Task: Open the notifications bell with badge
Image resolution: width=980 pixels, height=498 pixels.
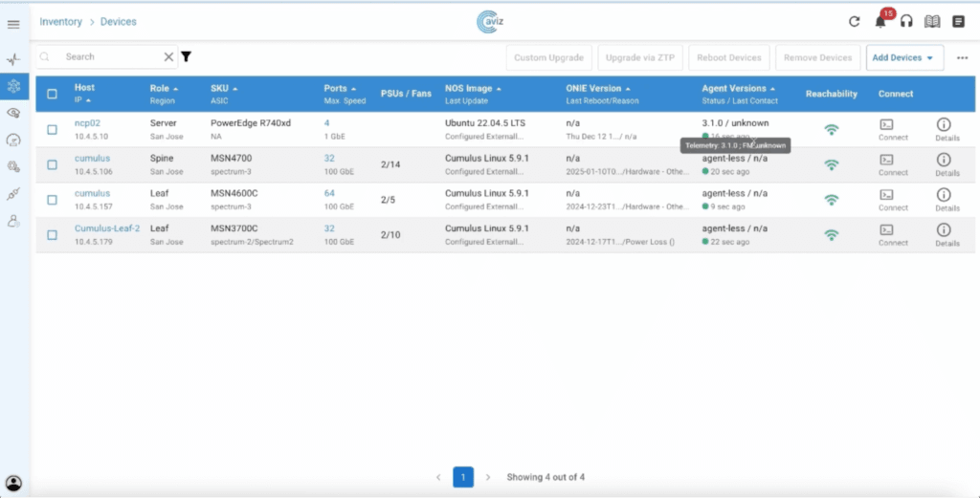Action: 880,22
